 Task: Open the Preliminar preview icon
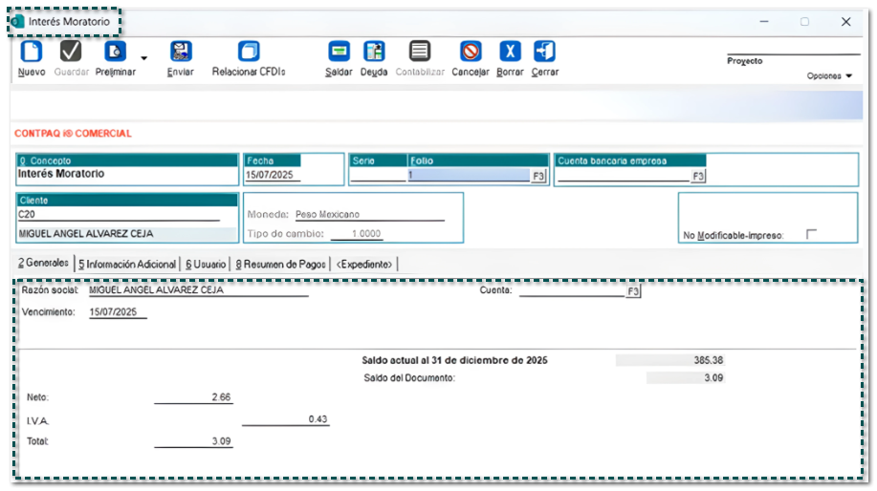click(x=115, y=52)
